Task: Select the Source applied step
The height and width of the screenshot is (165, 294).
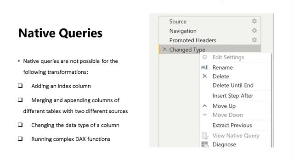Action: 210,22
